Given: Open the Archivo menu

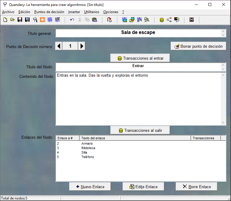Looking at the screenshot, I should pos(8,12).
